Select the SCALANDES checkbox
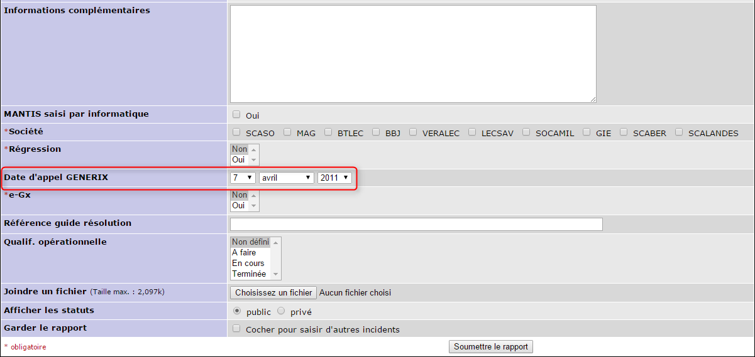This screenshot has height=357, width=755. (679, 132)
